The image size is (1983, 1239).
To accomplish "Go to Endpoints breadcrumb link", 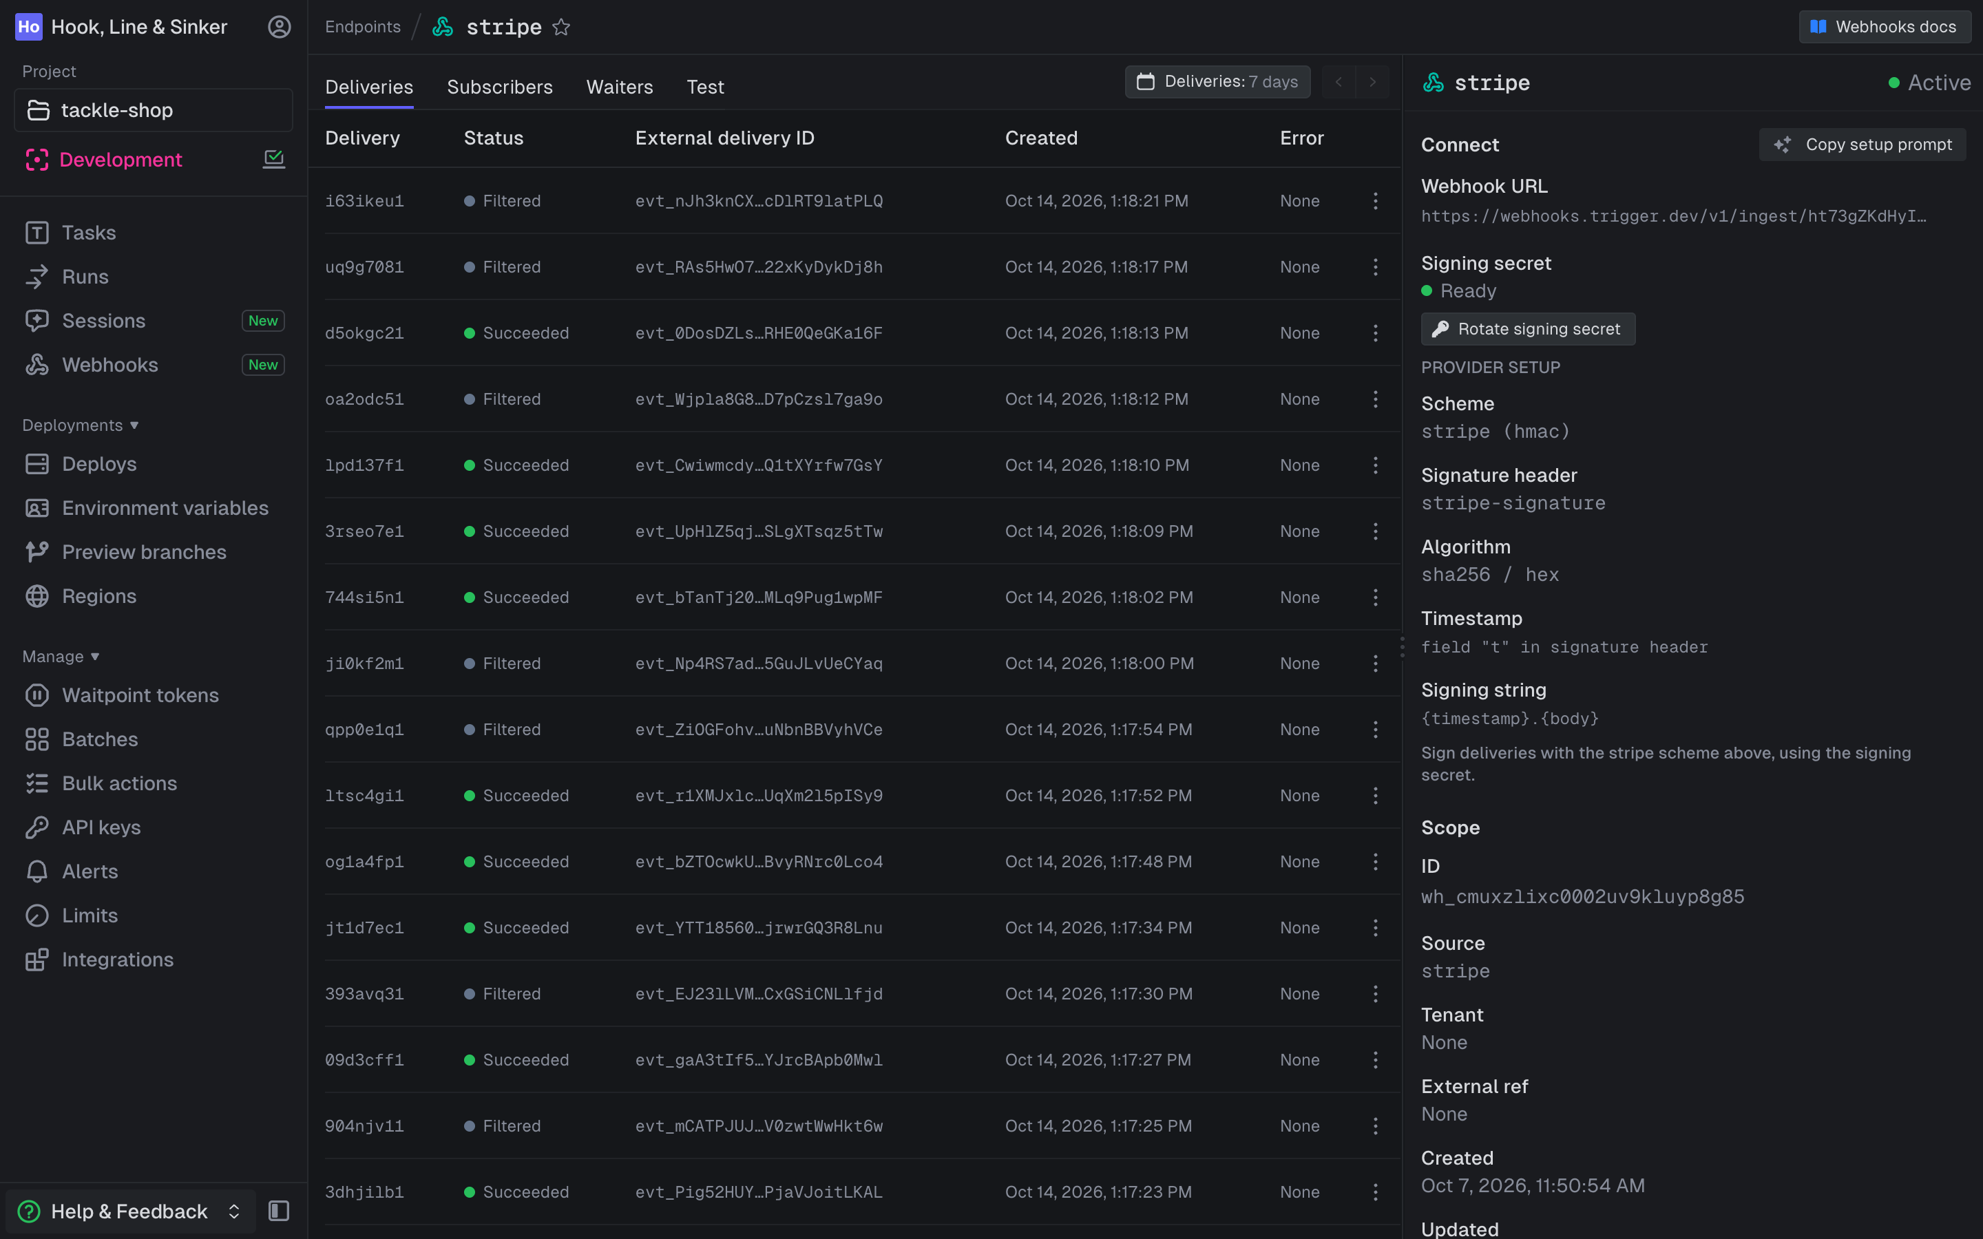I will click(x=363, y=27).
